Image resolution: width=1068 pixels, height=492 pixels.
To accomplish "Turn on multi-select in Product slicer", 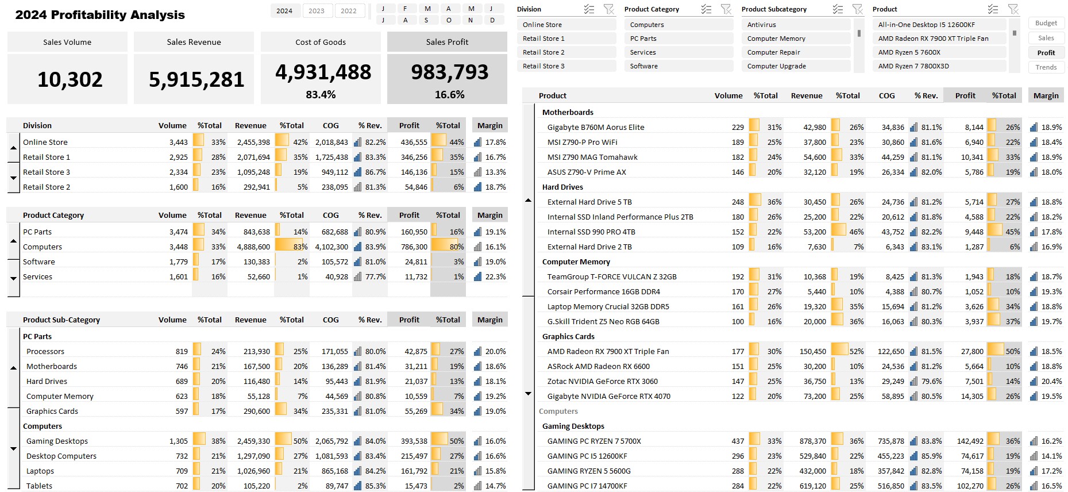I will [993, 9].
